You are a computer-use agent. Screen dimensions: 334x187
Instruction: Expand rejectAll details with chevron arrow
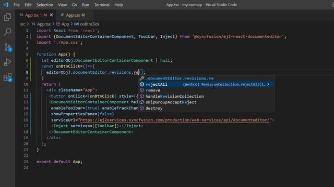[268, 84]
